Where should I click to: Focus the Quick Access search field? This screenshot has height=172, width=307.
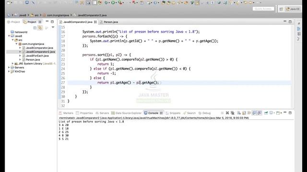tap(263, 9)
